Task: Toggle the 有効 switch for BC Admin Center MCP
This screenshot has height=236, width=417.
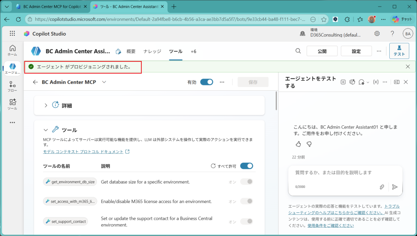Action: click(x=206, y=82)
